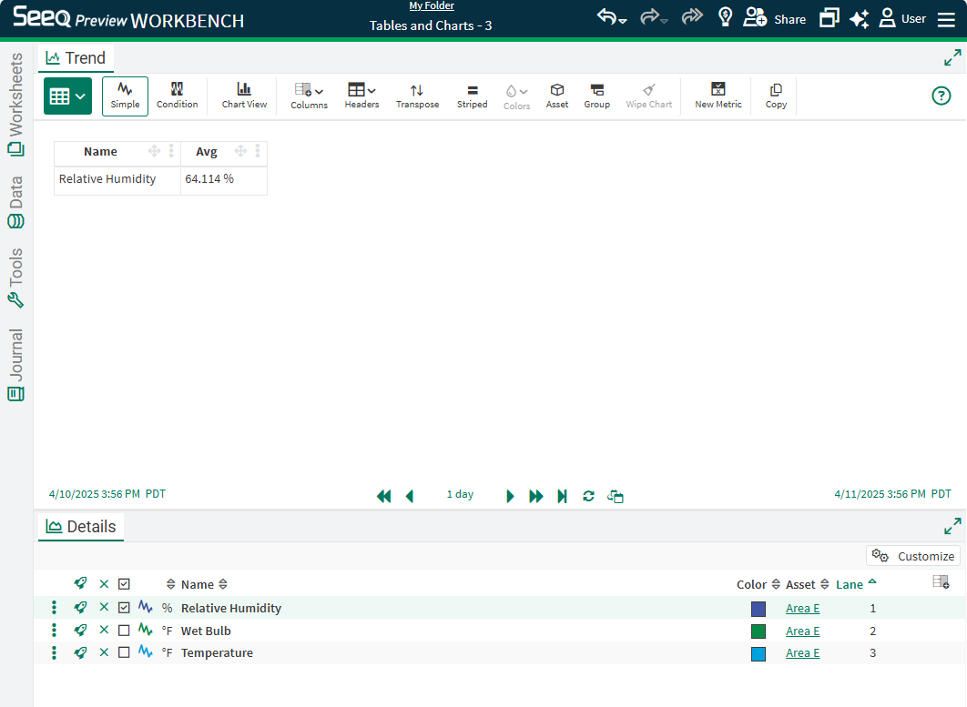Open the My Folder link
This screenshot has height=707, width=967.
[x=431, y=6]
